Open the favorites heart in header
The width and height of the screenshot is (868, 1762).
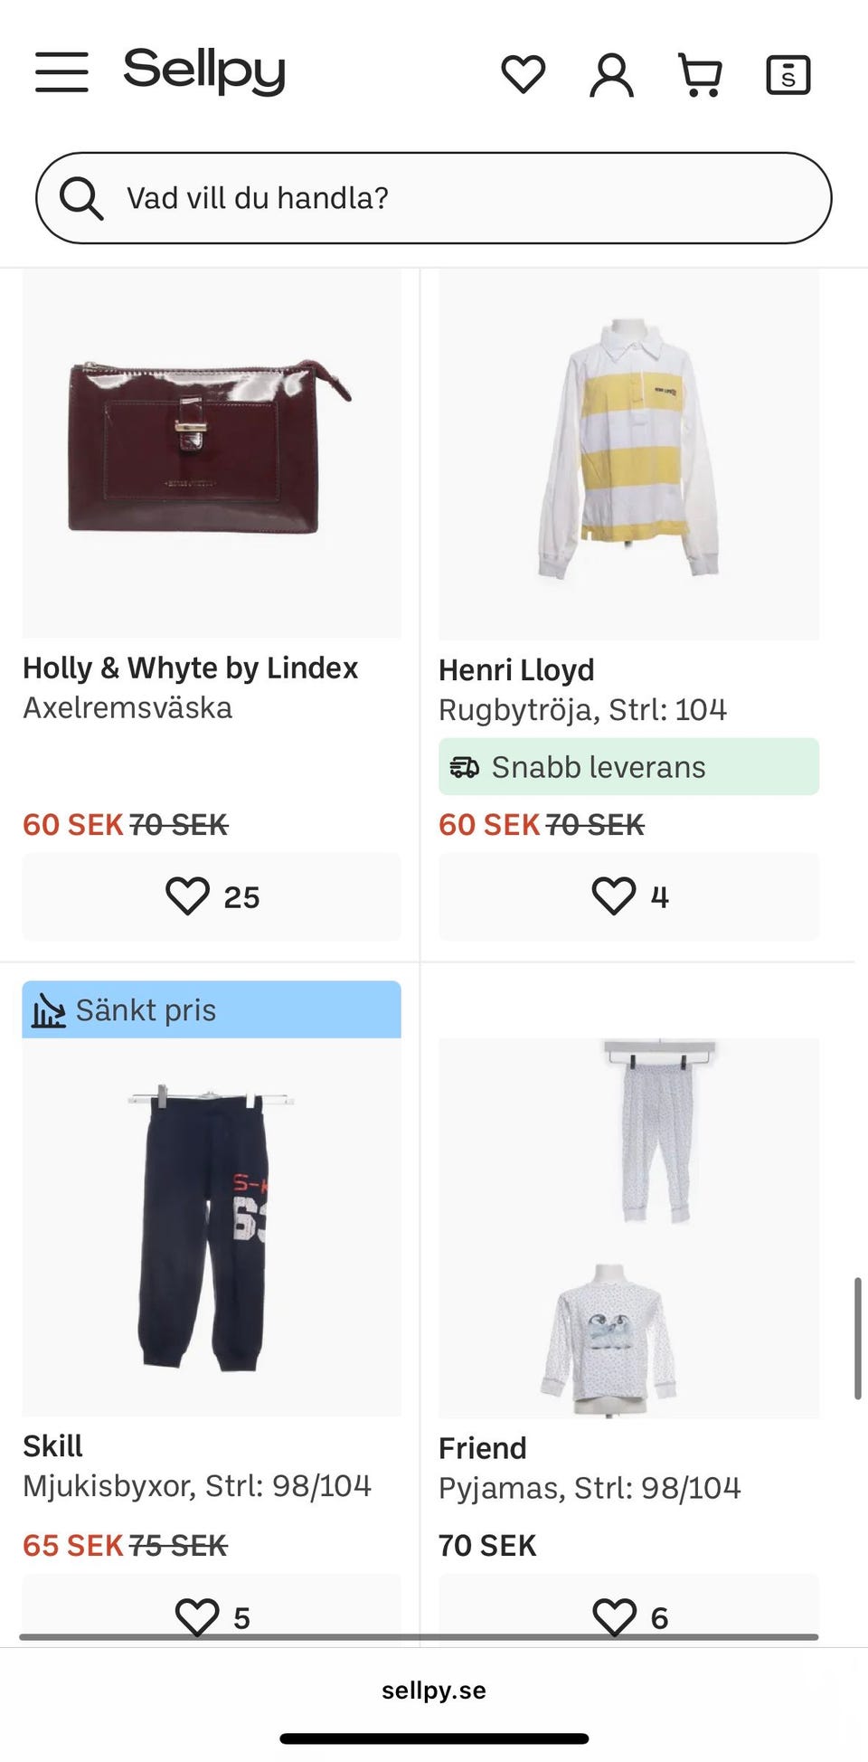point(524,74)
